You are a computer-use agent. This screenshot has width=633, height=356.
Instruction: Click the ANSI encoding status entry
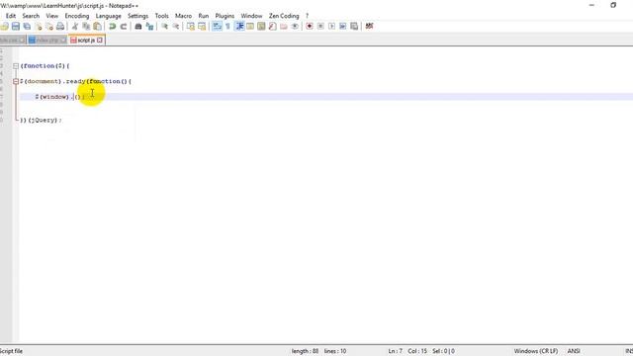coord(574,351)
